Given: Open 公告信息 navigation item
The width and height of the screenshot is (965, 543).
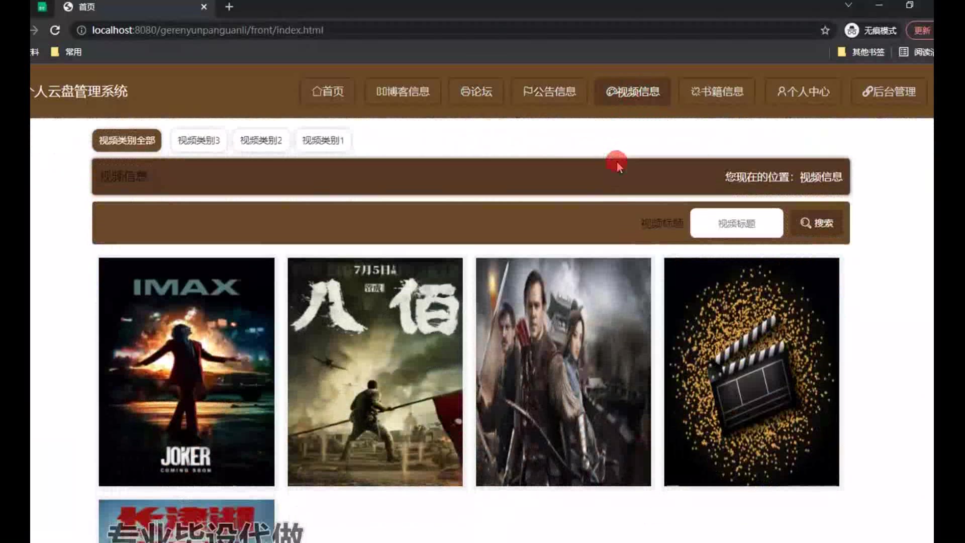Looking at the screenshot, I should [x=549, y=92].
